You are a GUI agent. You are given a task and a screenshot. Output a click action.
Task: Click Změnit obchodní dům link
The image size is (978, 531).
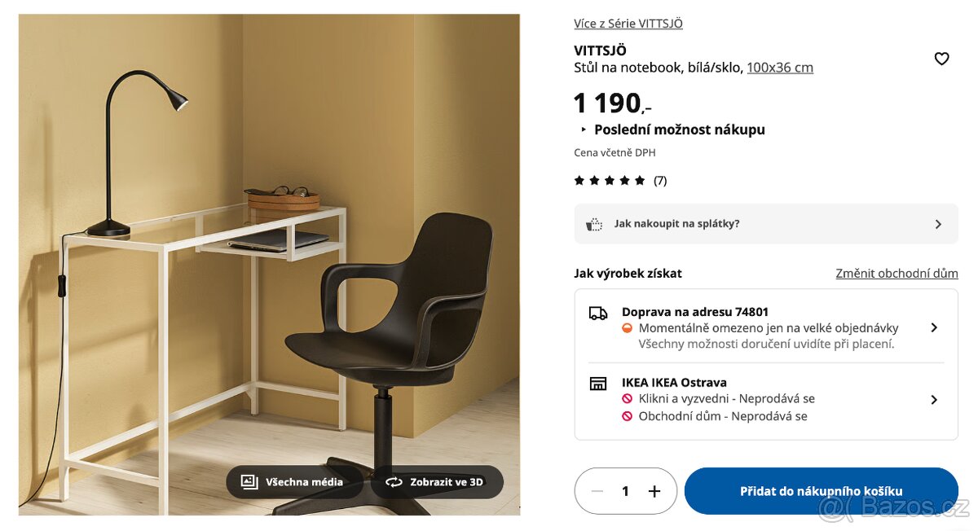[896, 274]
